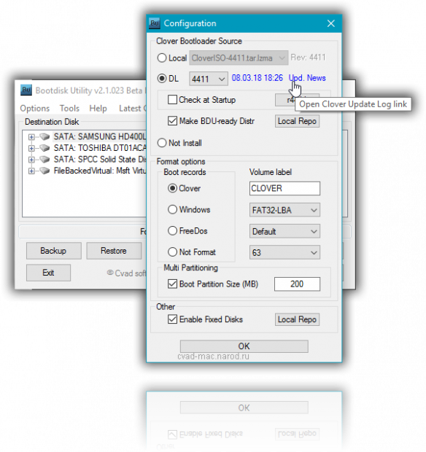Screen dimensions: 426x452
Task: Expand the SATA: SAMSUNG tree node
Action: pyautogui.click(x=31, y=137)
